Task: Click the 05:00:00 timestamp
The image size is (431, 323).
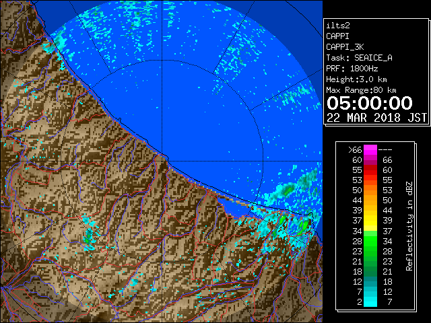Action: 370,103
